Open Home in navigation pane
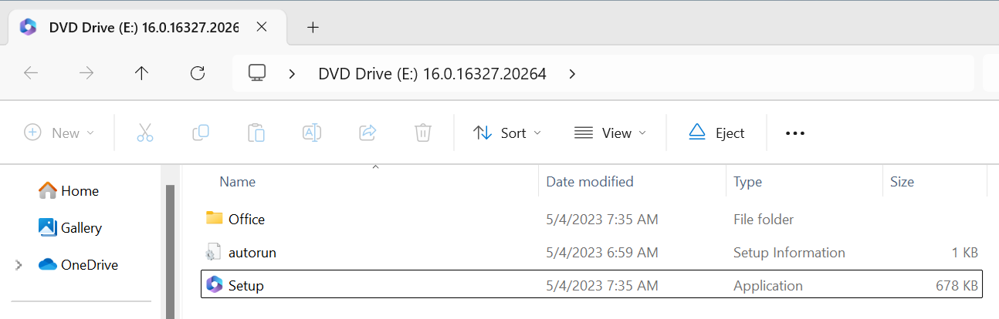 click(x=69, y=191)
